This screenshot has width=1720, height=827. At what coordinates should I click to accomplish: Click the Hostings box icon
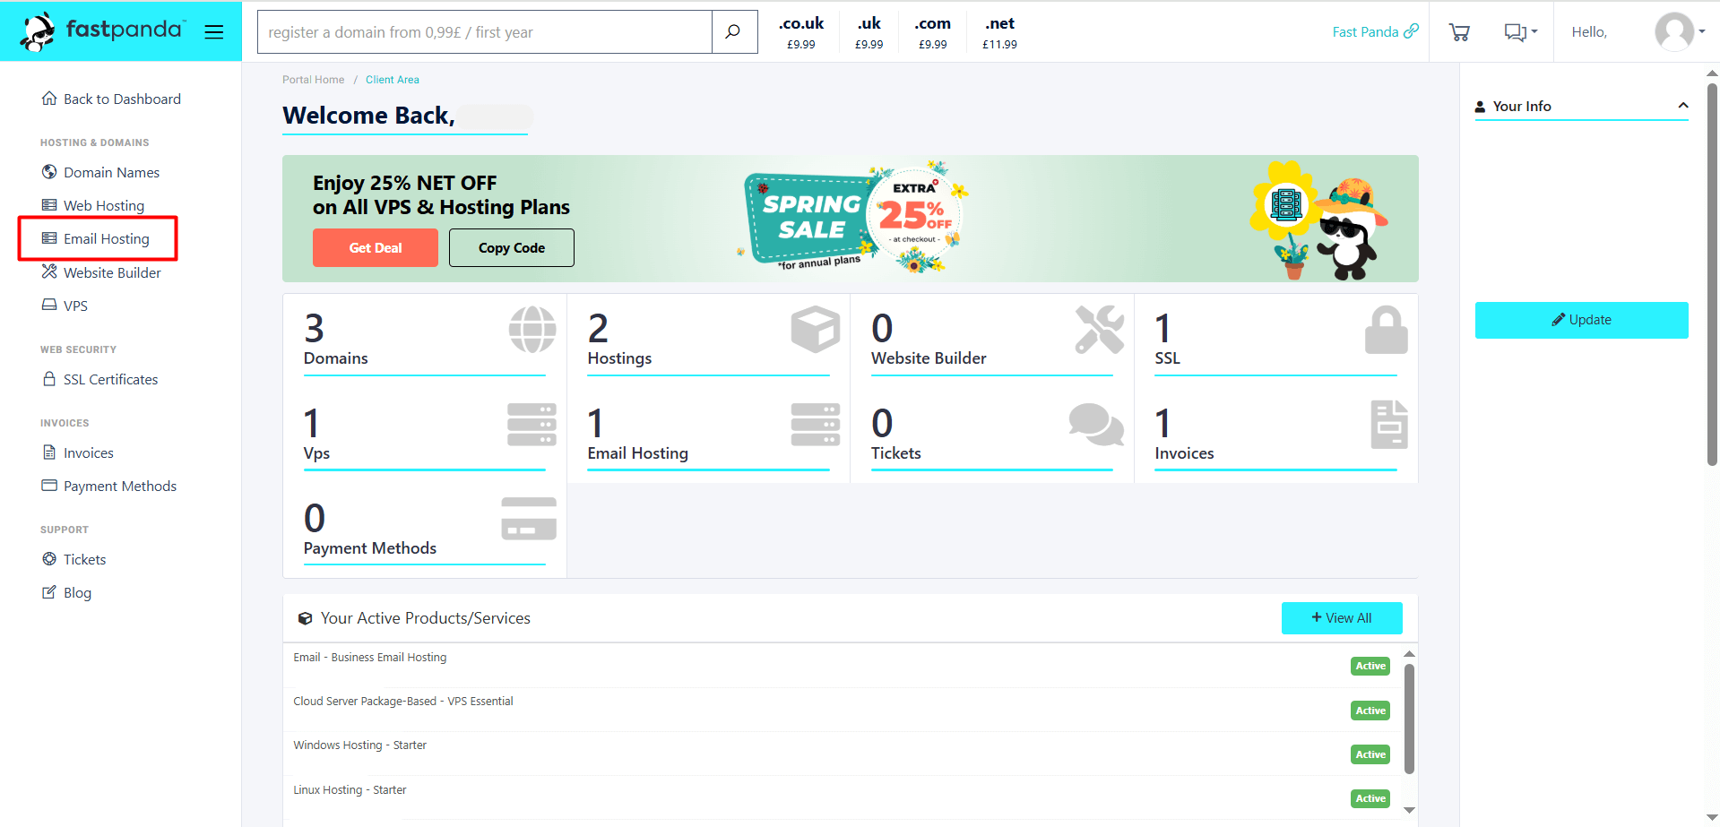(816, 329)
